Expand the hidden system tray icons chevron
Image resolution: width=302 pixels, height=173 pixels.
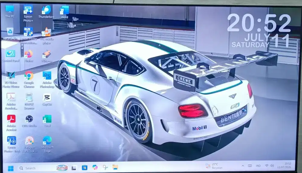[243, 166]
